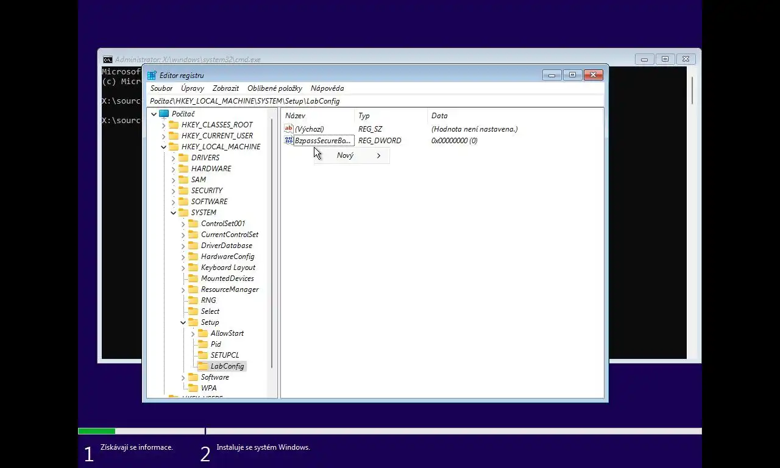
Task: Click the SAM folder icon
Action: [x=183, y=180]
